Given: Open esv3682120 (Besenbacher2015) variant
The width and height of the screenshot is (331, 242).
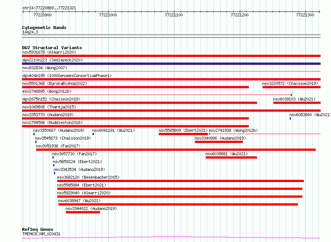Looking at the screenshot, I should (x=88, y=177).
